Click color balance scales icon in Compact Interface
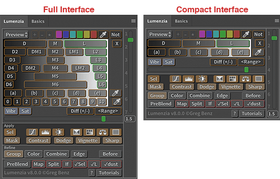 click(245, 78)
